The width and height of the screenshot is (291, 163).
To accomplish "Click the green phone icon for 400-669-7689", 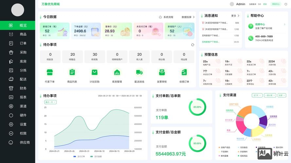I will click(251, 38).
